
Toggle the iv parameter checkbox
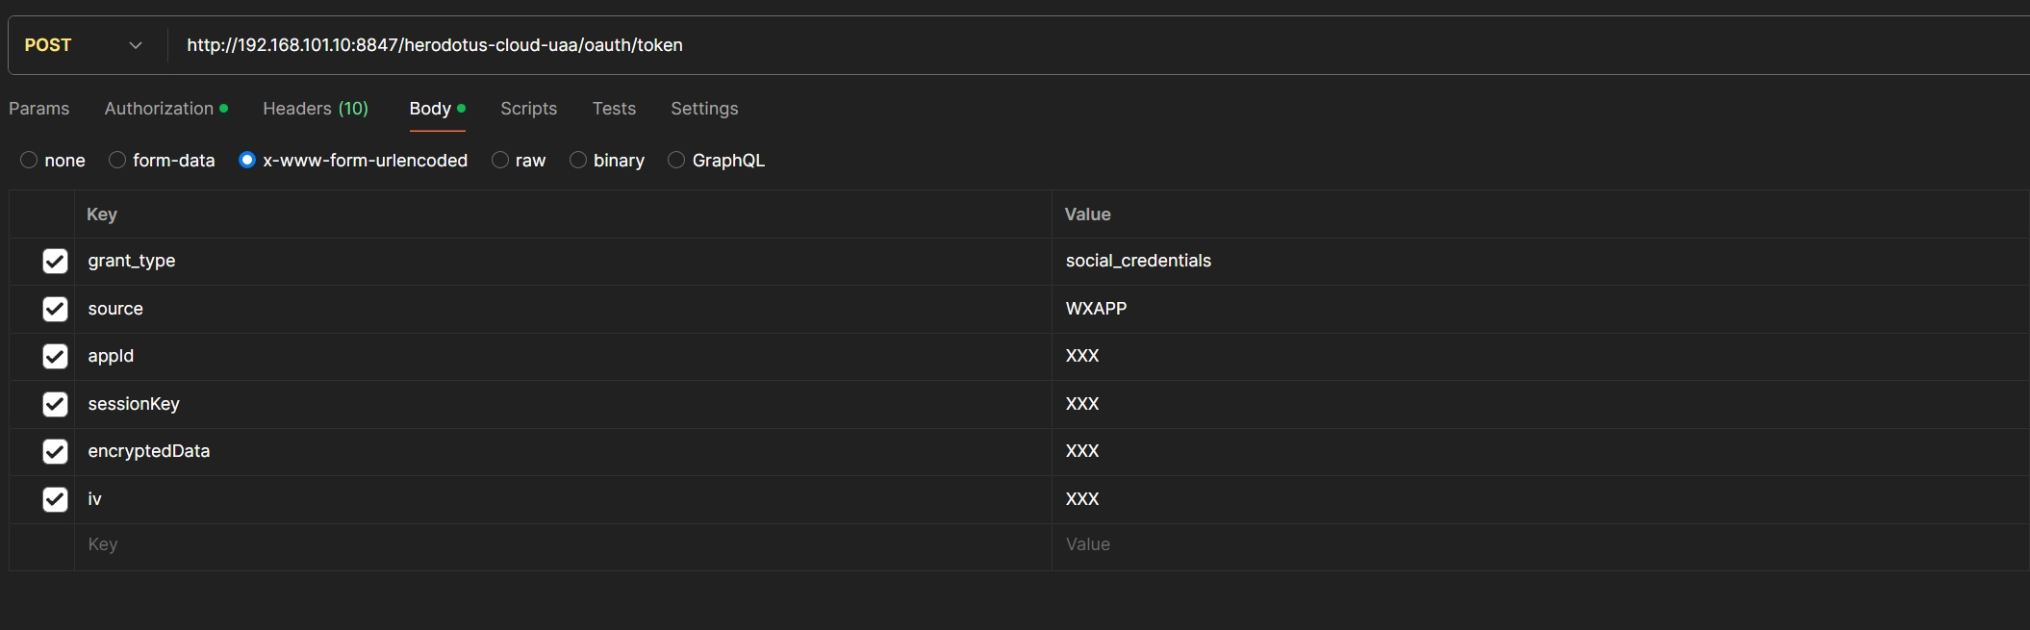(55, 499)
